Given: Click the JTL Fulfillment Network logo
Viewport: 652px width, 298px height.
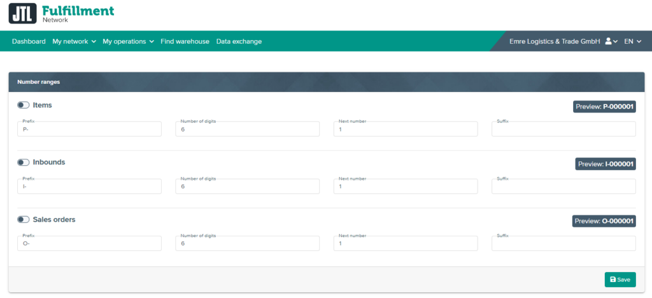Looking at the screenshot, I should click(x=61, y=14).
